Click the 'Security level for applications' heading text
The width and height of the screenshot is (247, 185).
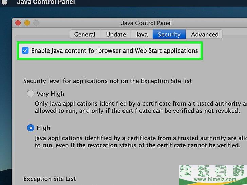tap(108, 81)
